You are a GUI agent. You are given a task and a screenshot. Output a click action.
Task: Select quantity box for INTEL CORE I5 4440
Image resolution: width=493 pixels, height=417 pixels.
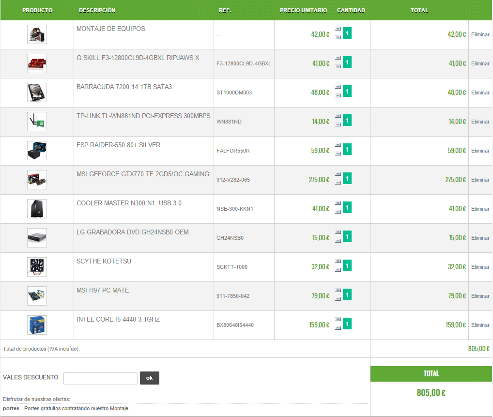click(x=347, y=324)
